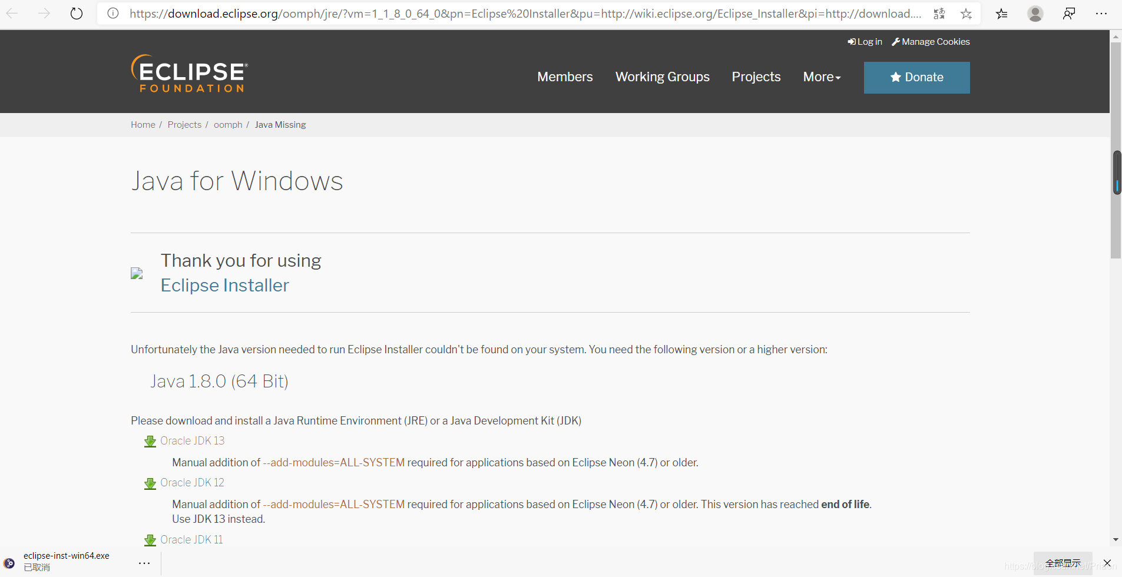The image size is (1122, 577).
Task: Click the Log in link
Action: pos(865,42)
